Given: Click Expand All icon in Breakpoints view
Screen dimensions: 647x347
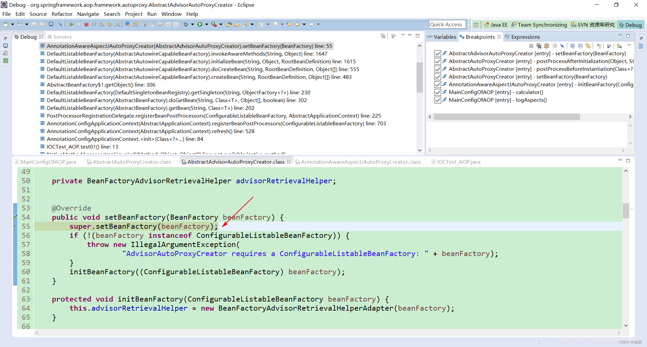Looking at the screenshot, I should [x=573, y=46].
